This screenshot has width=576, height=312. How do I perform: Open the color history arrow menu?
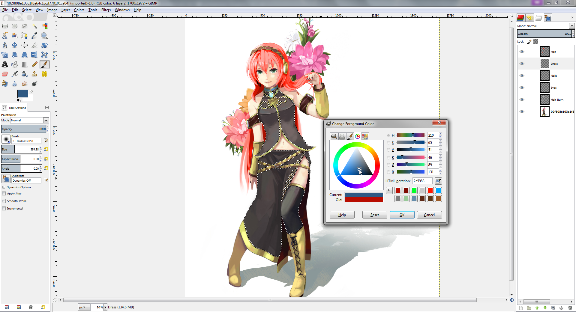389,190
